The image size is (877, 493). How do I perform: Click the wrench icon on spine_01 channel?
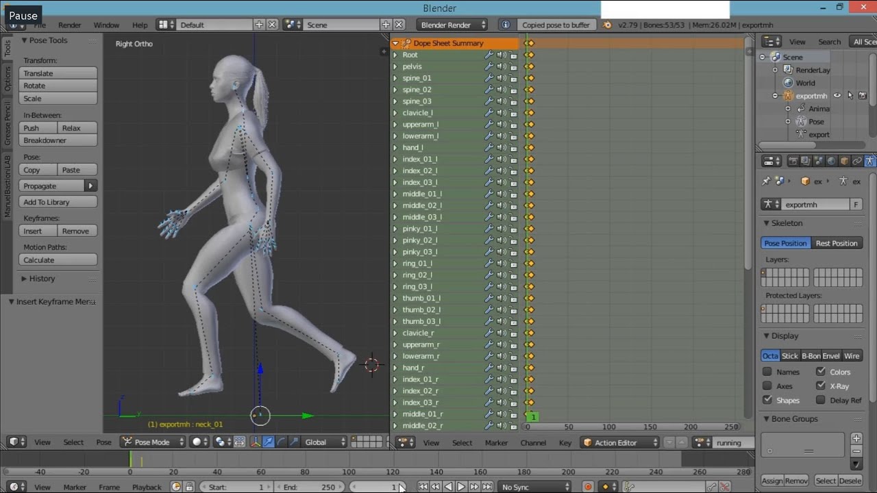point(489,78)
